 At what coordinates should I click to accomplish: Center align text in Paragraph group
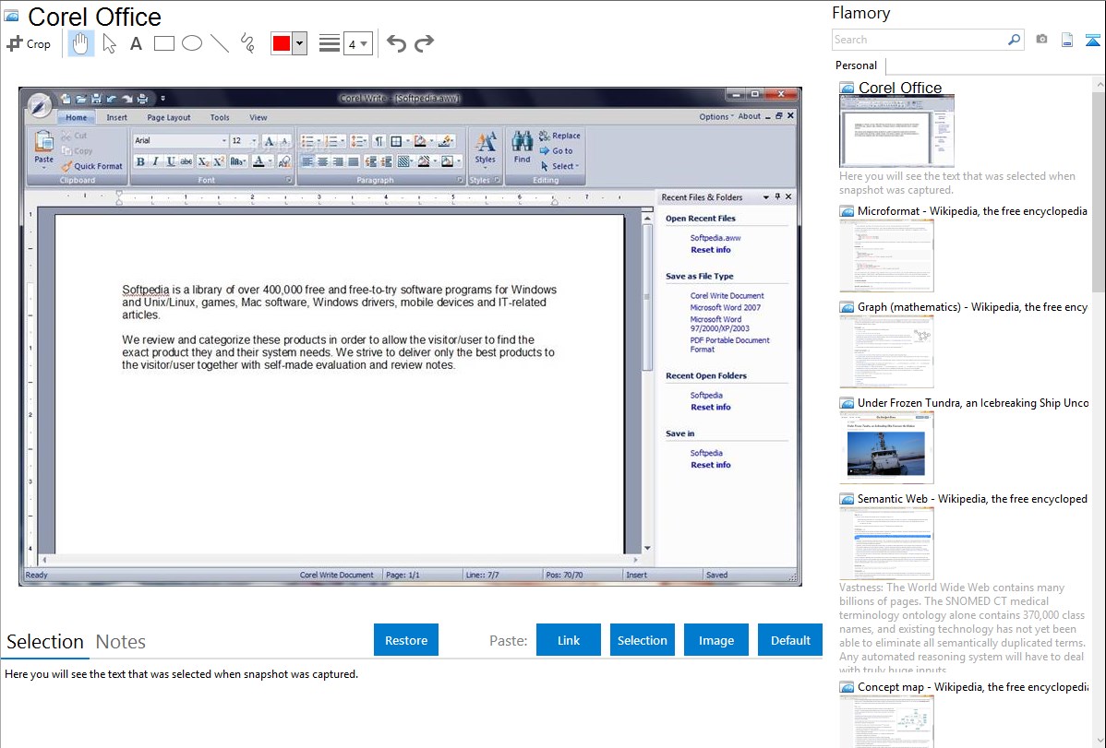click(322, 162)
